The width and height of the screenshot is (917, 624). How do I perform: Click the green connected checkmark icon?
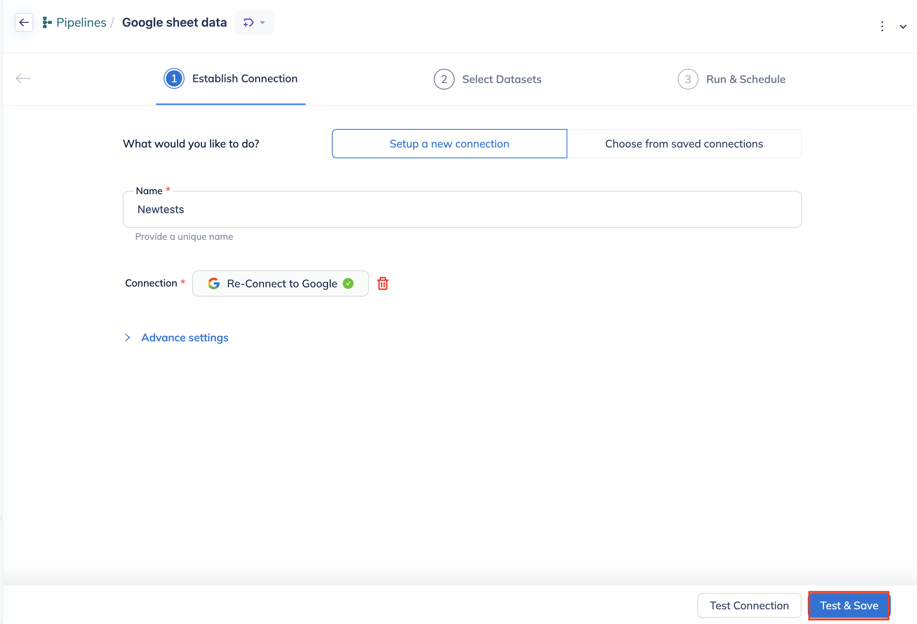pyautogui.click(x=348, y=283)
